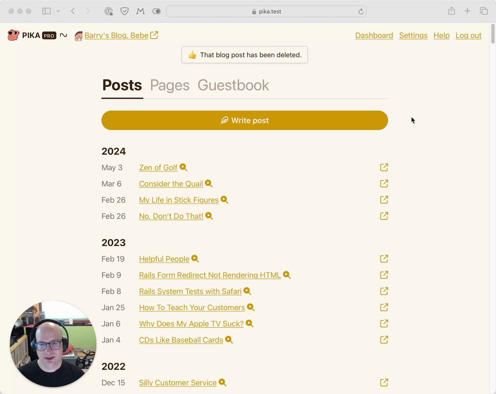Open Safari share sheet icon
The image size is (496, 394).
(451, 11)
